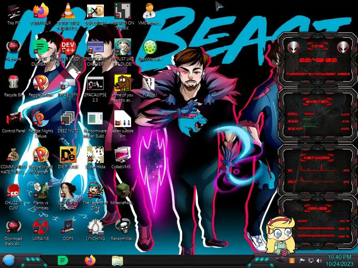Select the HxD hex editor shortcut icon
This screenshot has height=268, width=358.
pos(95,12)
